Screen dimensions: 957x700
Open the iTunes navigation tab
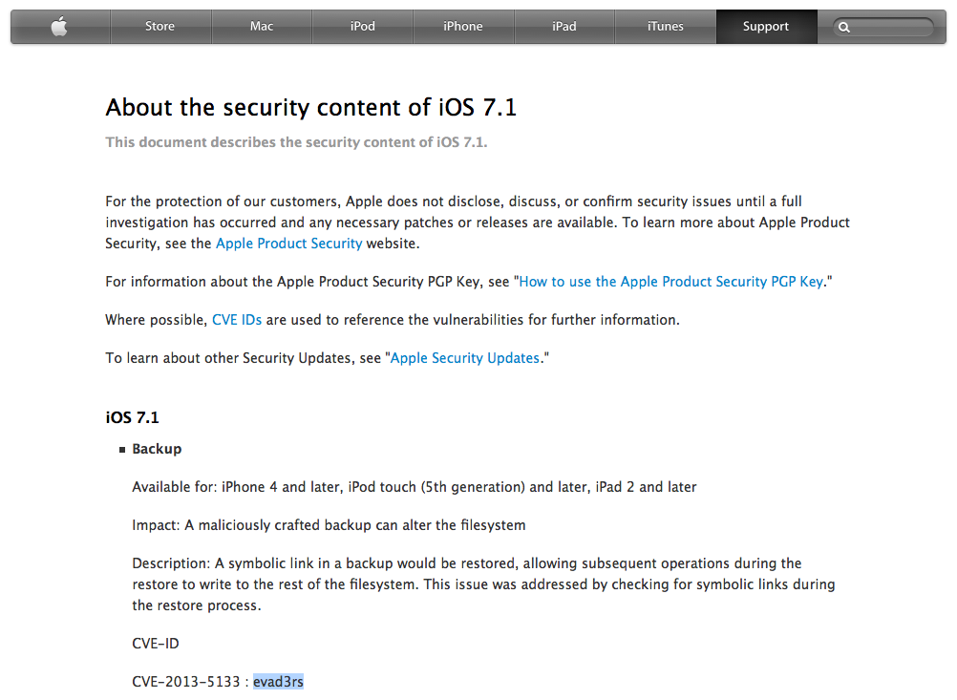click(x=665, y=27)
